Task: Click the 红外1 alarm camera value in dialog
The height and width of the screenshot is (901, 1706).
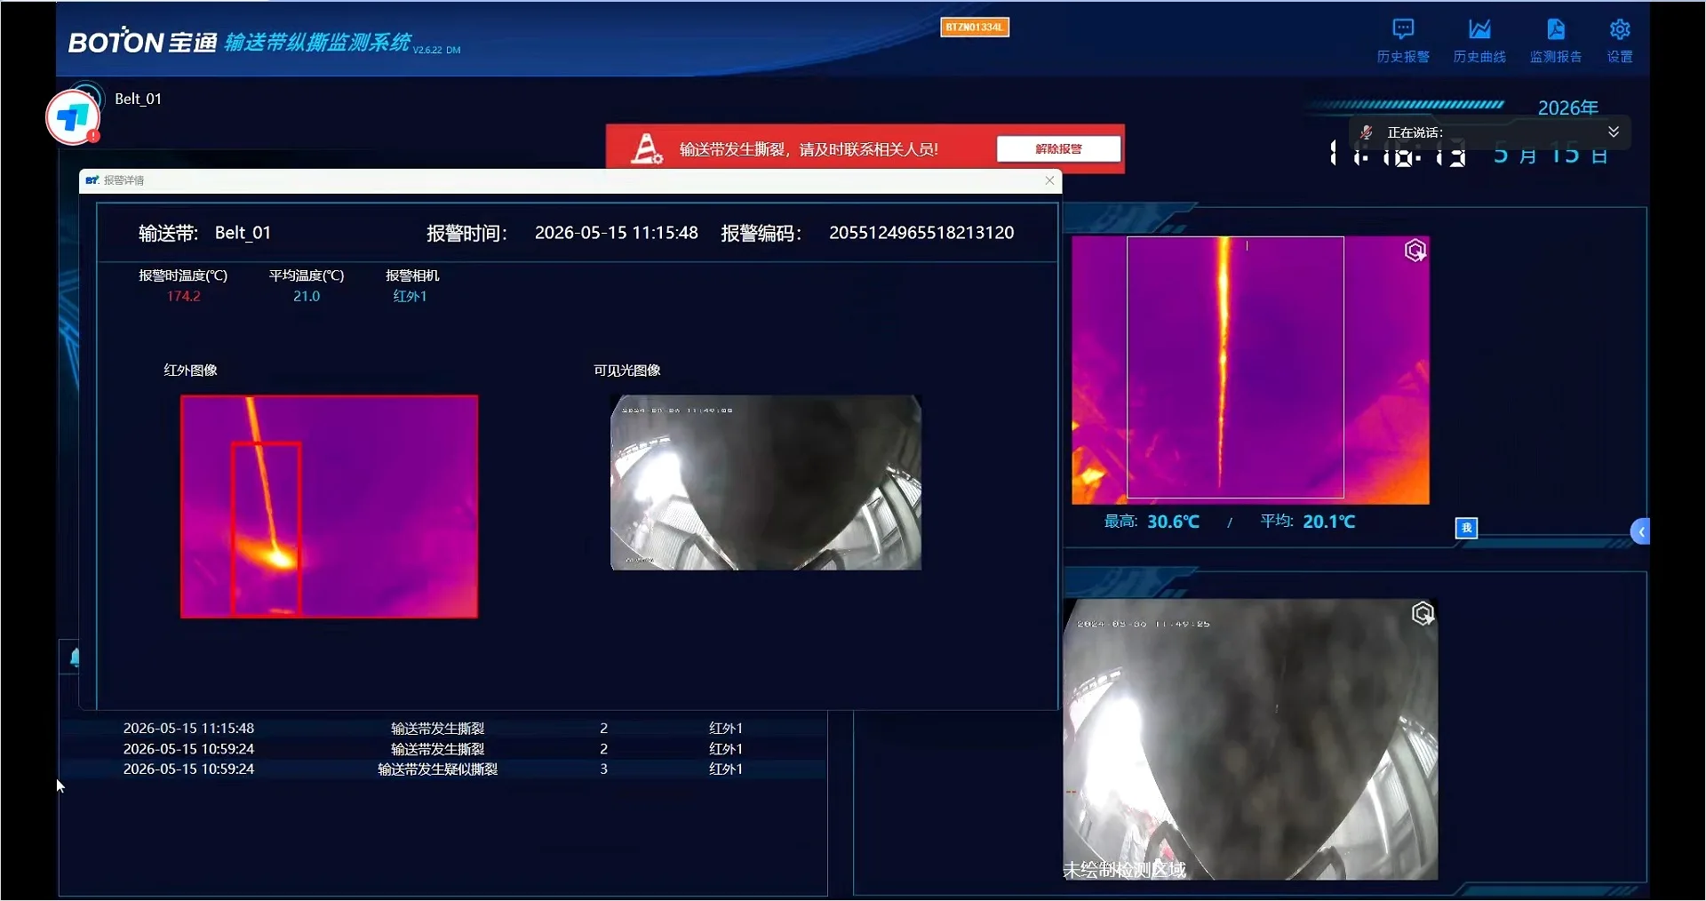Action: (411, 297)
